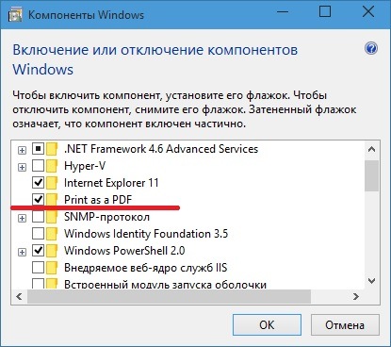Viewport: 391px width, 347px height.
Task: Click the Windows Components title bar icon
Action: [x=15, y=15]
